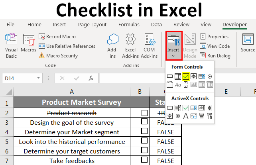
Task: Open the Excel Add-ins dialog
Action: click(130, 46)
